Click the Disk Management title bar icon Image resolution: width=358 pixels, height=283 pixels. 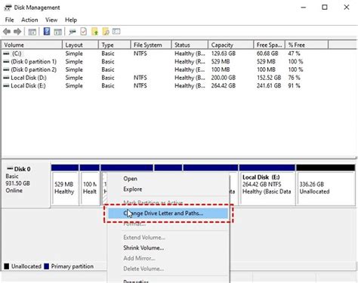click(8, 8)
